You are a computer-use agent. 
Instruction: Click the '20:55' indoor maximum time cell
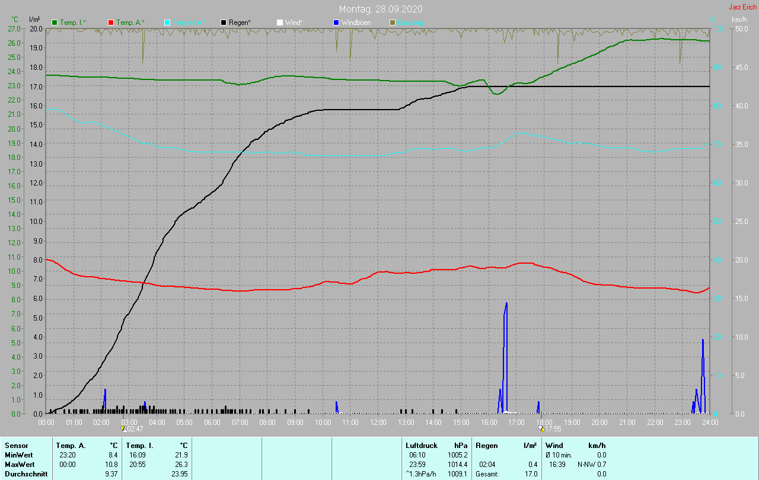(x=138, y=465)
